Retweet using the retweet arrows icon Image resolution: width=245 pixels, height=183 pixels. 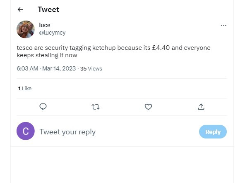(96, 107)
